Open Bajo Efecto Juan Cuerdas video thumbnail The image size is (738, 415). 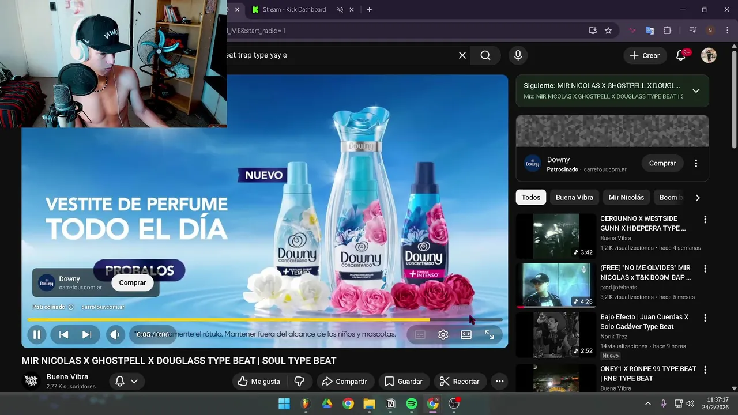(x=556, y=334)
